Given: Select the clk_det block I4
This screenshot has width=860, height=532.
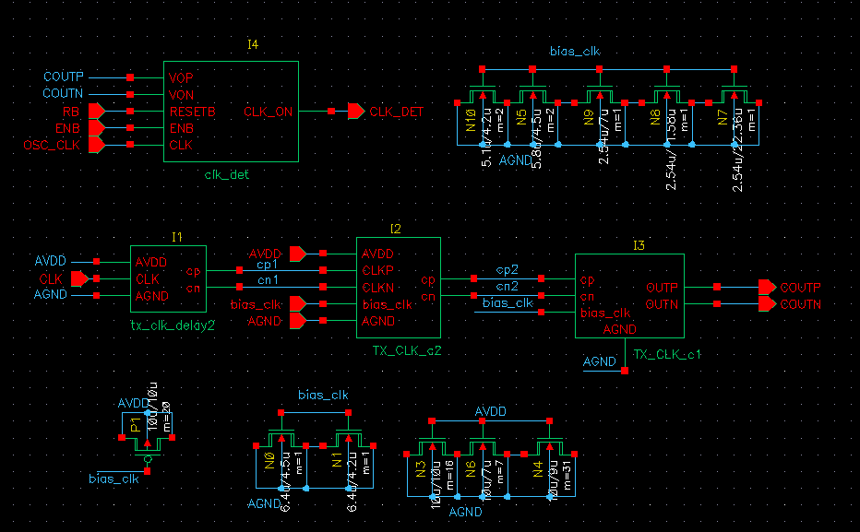Looking at the screenshot, I should [231, 112].
